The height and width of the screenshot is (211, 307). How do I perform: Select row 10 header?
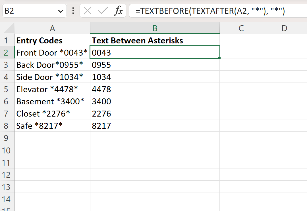coord(6,150)
